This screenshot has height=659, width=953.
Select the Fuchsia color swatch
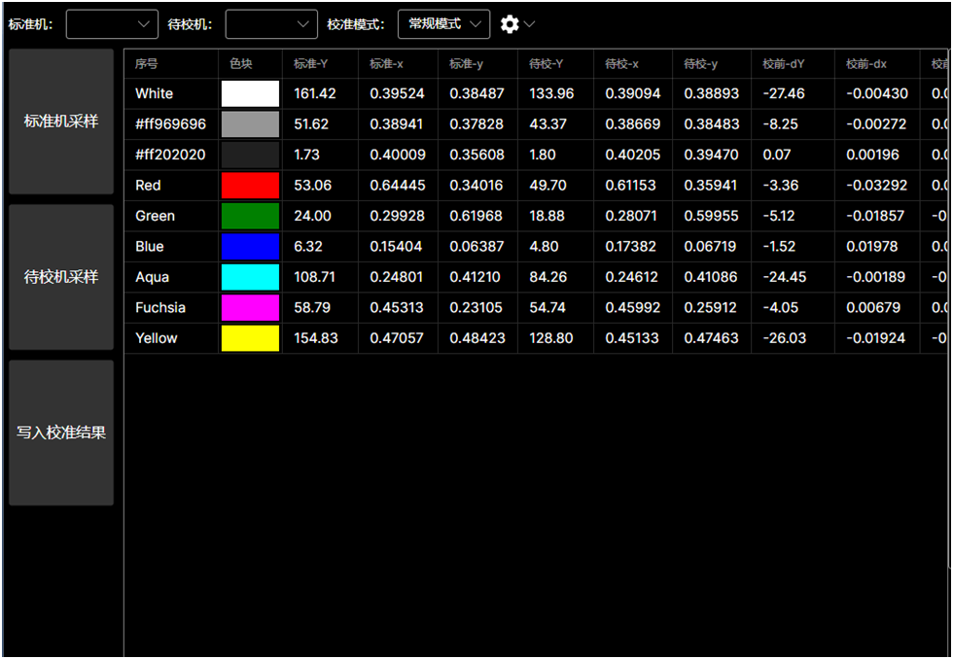tap(250, 308)
